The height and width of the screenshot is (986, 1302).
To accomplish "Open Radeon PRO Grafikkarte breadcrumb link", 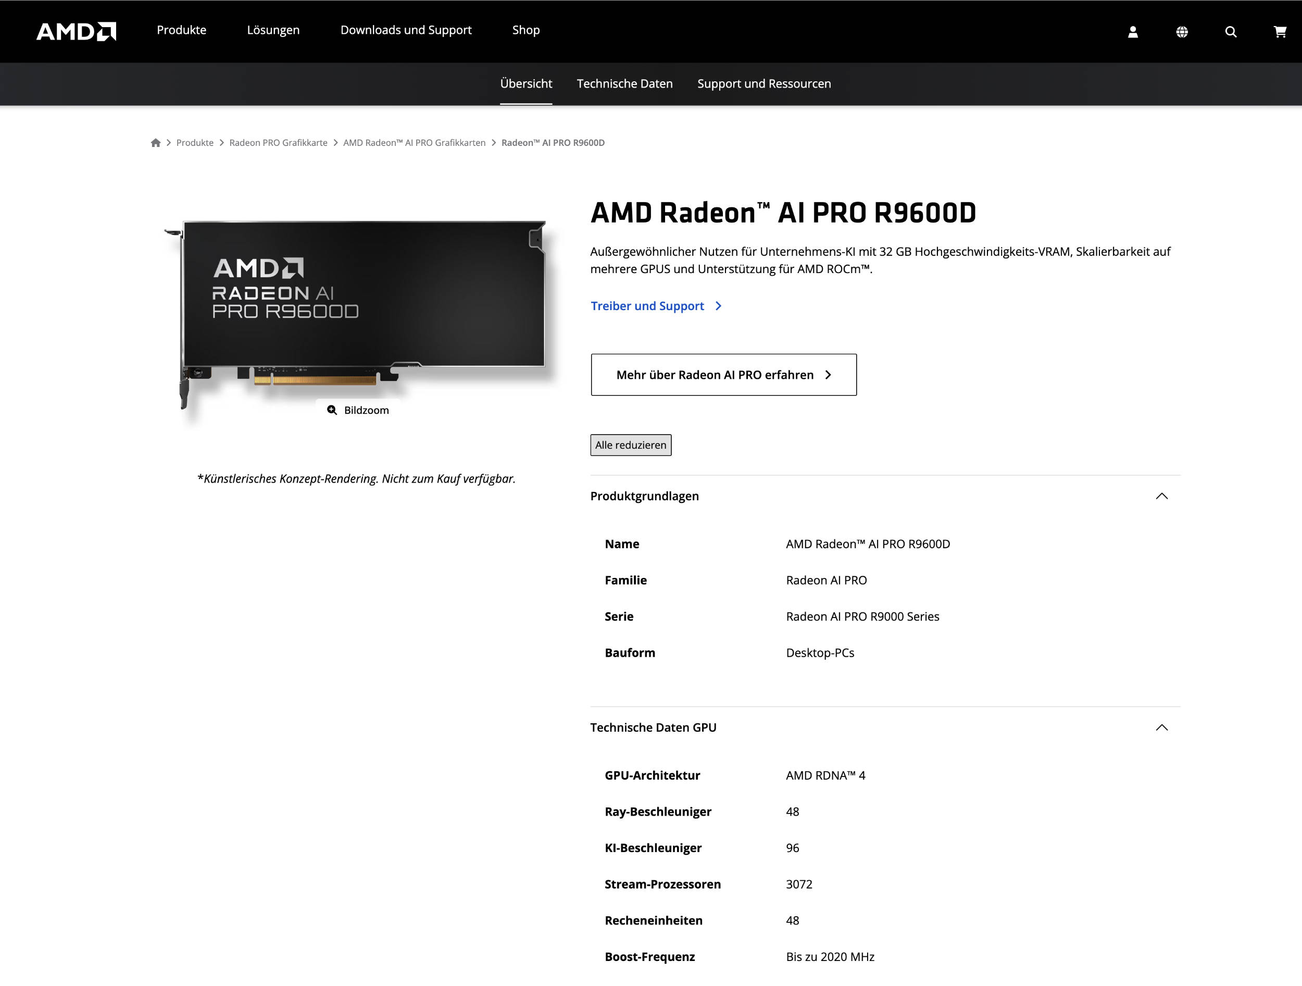I will tap(279, 143).
